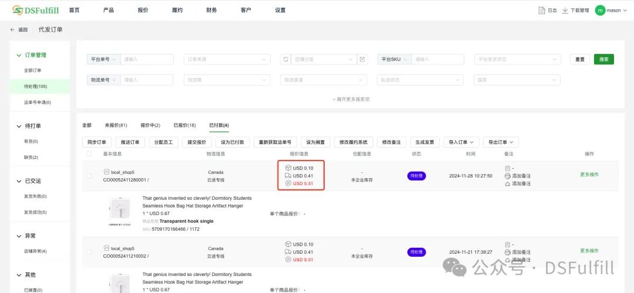Click shipping truck icon in second order
The height and width of the screenshot is (293, 634).
pyautogui.click(x=288, y=252)
